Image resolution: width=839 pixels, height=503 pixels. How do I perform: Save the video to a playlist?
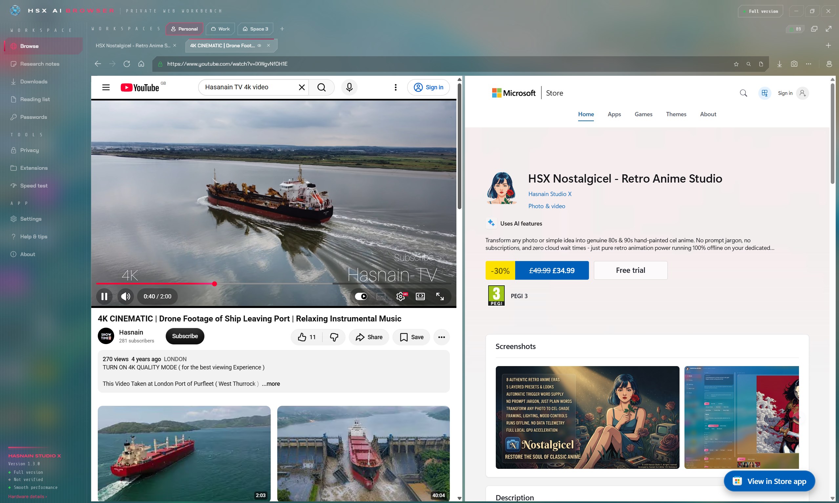pyautogui.click(x=411, y=337)
